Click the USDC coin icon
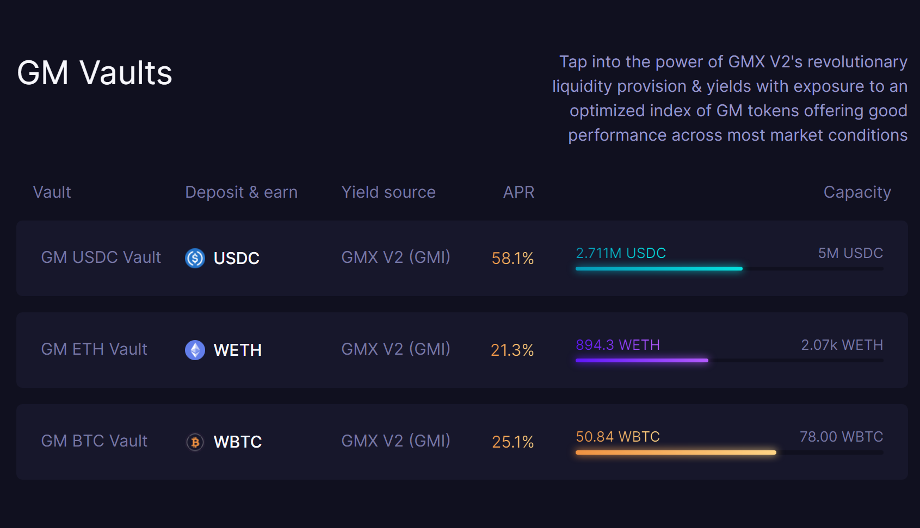Image resolution: width=920 pixels, height=528 pixels. pyautogui.click(x=195, y=258)
